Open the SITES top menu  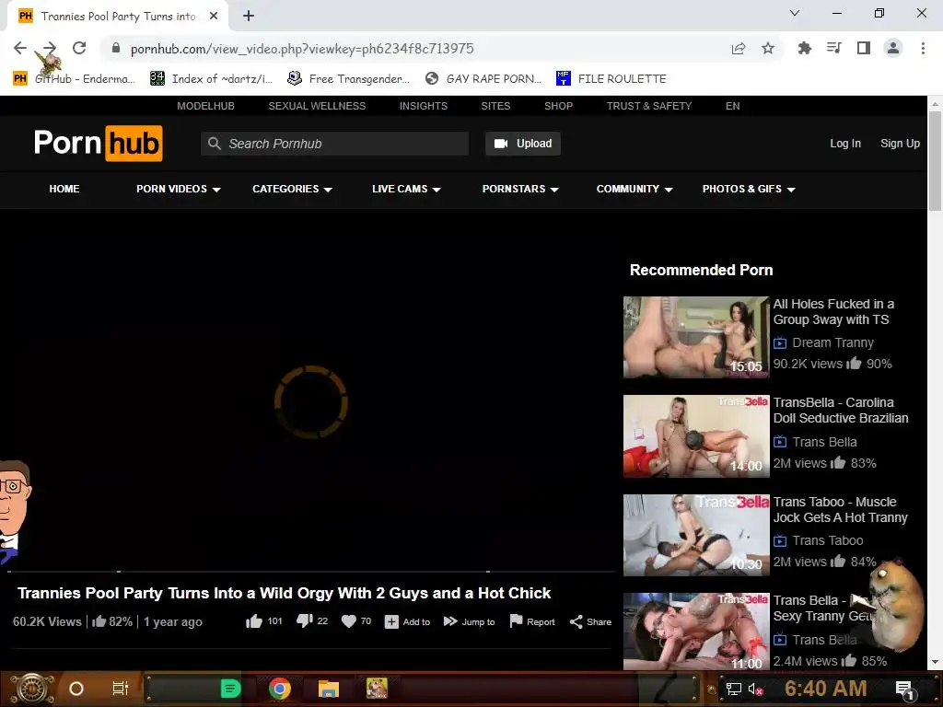[495, 106]
